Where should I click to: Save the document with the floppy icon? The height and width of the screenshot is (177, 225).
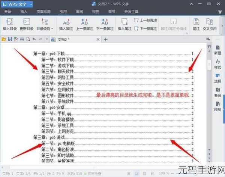(10, 39)
